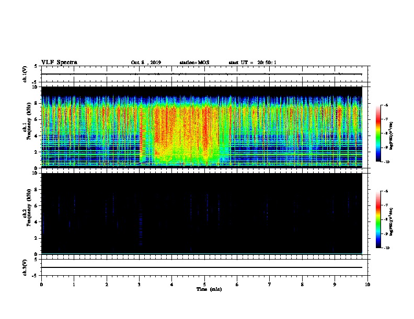Click the "Time (min)" axis title
Viewport: 414px width, 319px height.
pyautogui.click(x=209, y=289)
